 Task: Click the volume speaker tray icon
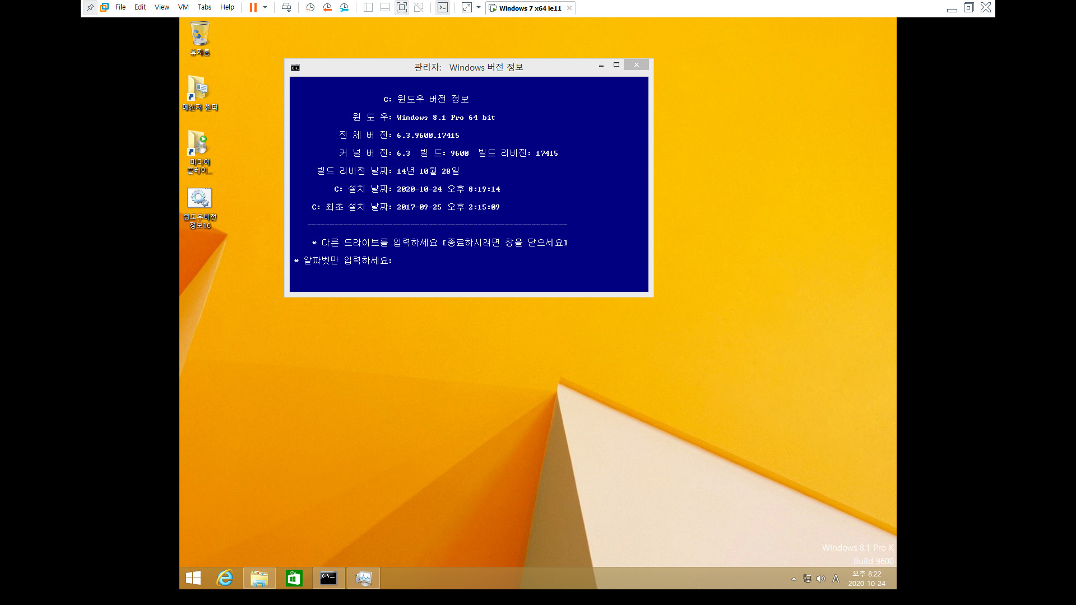[x=821, y=579]
